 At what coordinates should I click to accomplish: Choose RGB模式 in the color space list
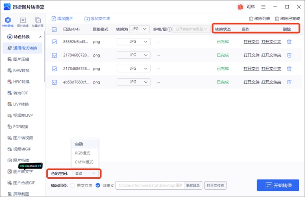pyautogui.click(x=85, y=153)
